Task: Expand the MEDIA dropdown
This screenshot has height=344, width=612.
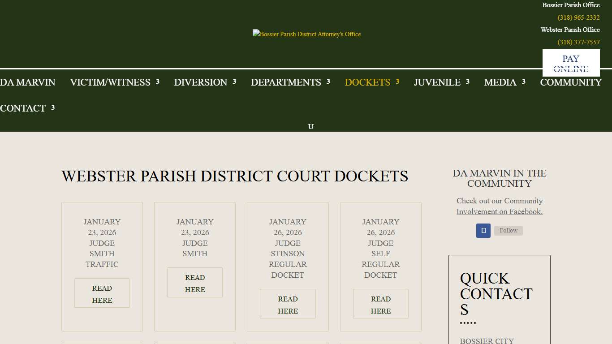Action: coord(500,82)
